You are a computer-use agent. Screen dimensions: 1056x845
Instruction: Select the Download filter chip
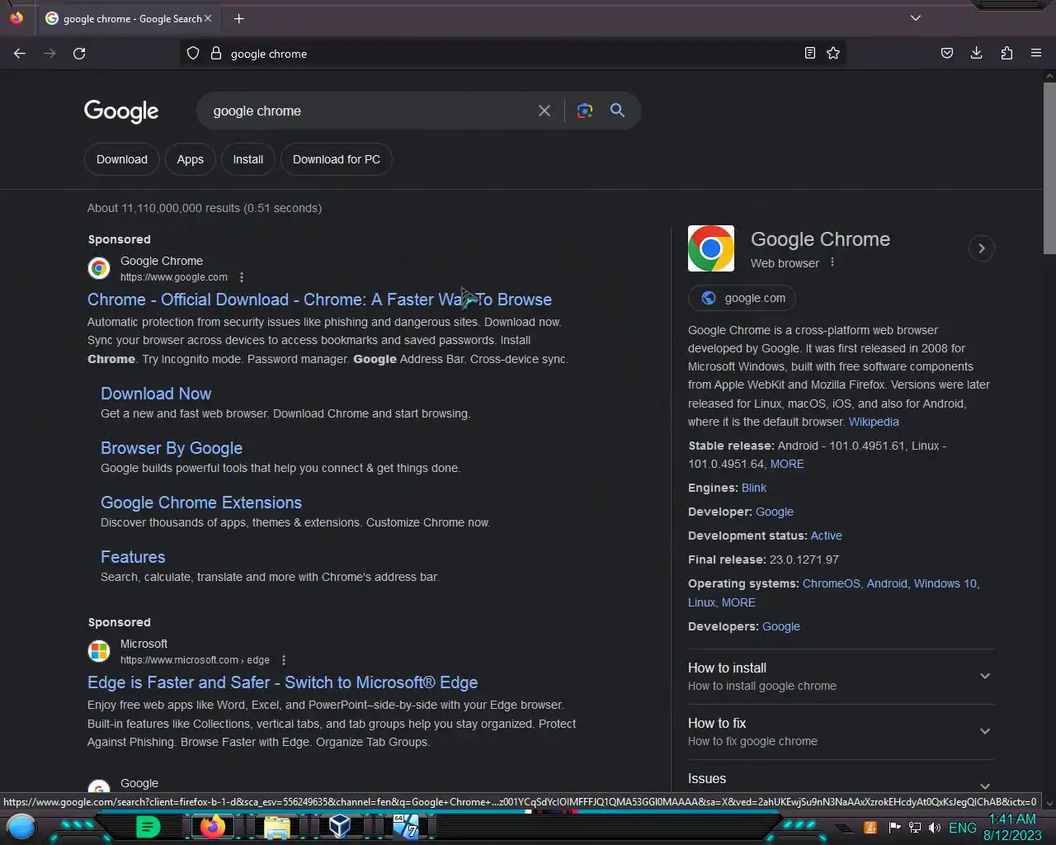pyautogui.click(x=122, y=159)
